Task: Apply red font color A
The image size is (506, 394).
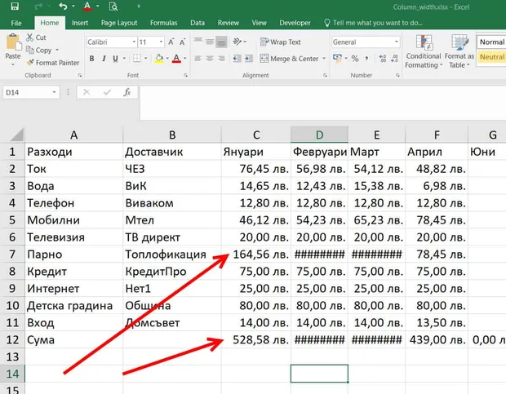Action: pyautogui.click(x=176, y=59)
